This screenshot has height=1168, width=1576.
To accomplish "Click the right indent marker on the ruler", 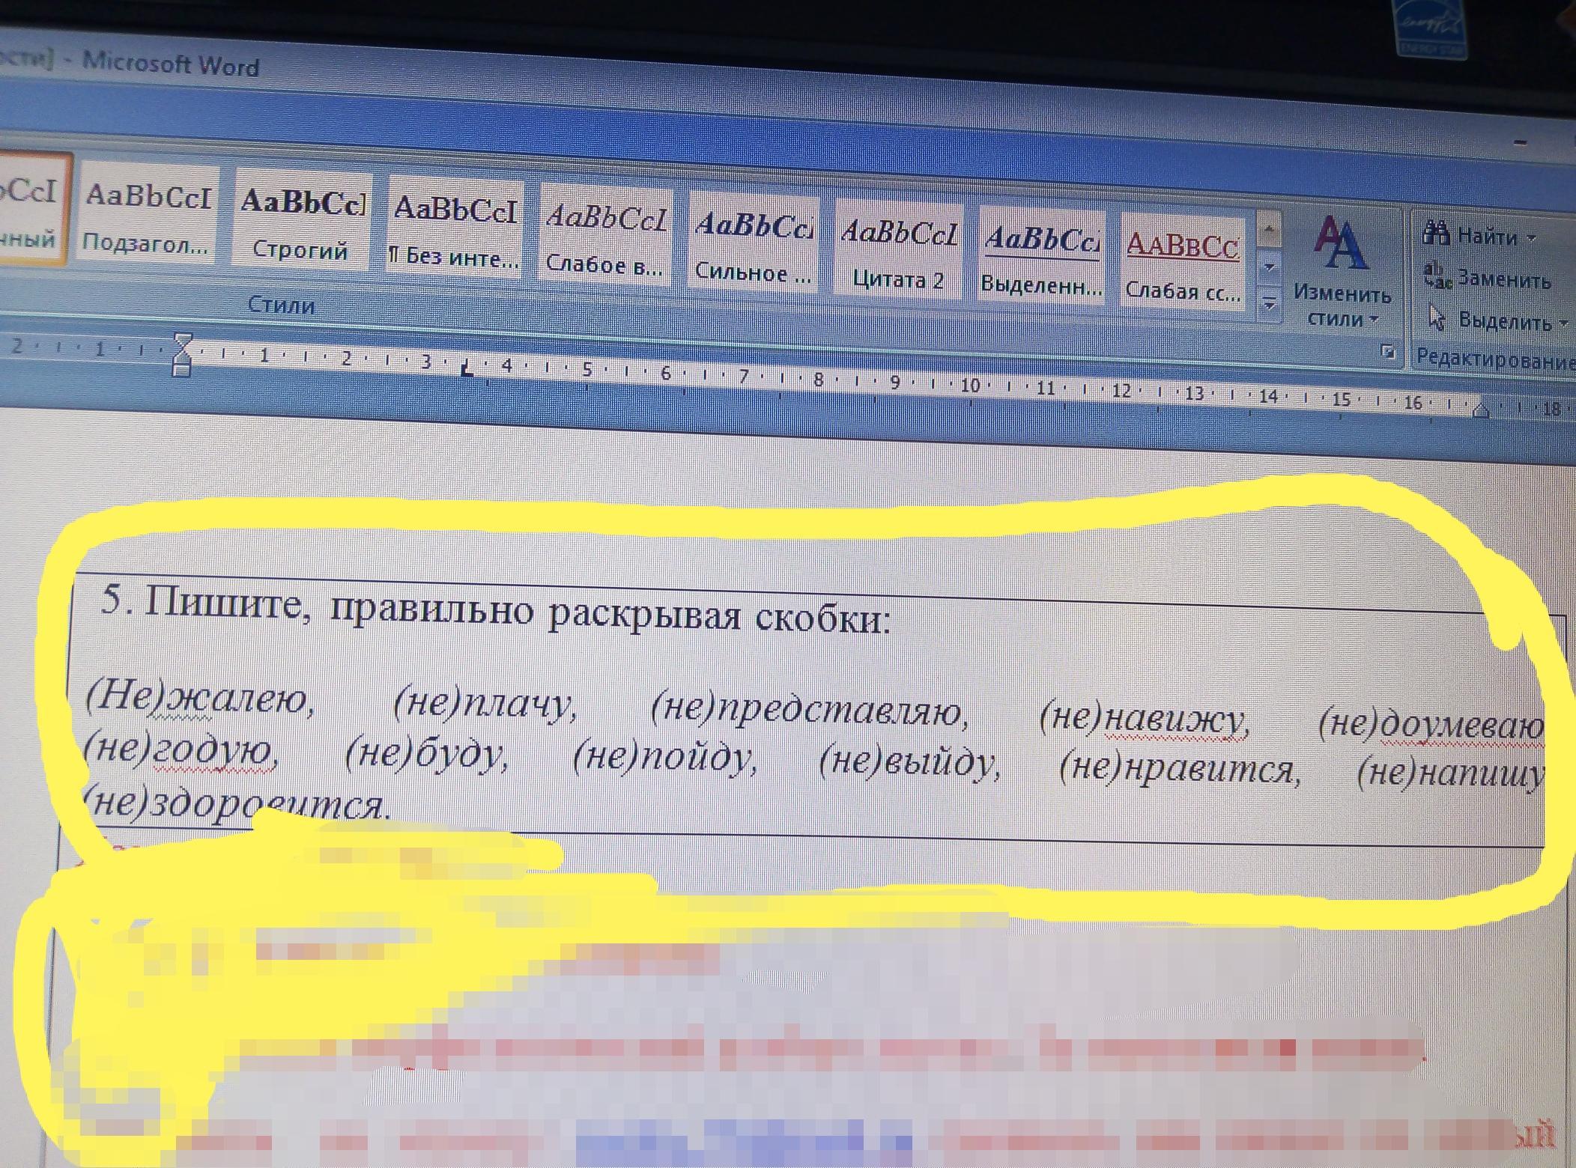I will [1481, 410].
